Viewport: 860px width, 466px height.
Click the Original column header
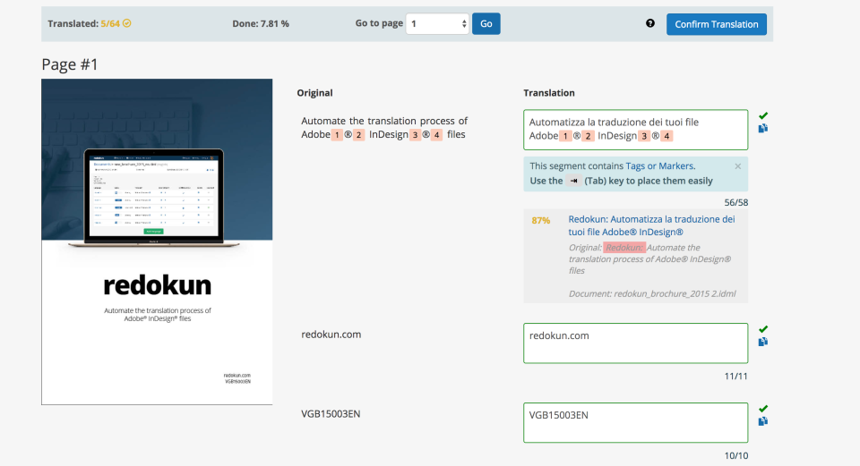click(314, 92)
